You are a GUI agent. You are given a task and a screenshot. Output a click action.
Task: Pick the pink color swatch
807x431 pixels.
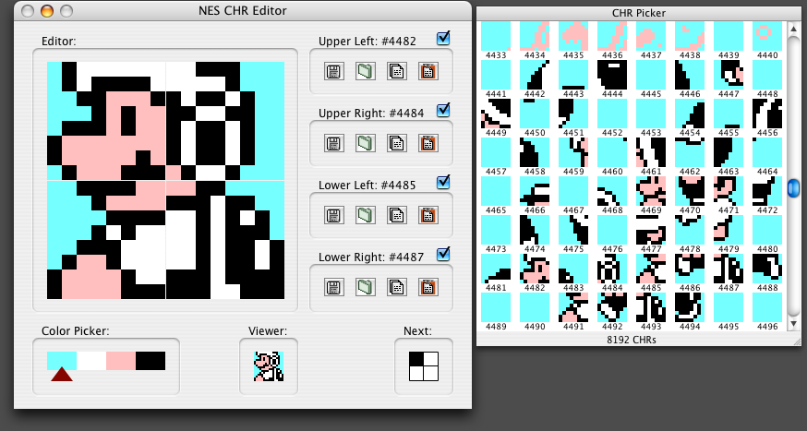pos(121,361)
